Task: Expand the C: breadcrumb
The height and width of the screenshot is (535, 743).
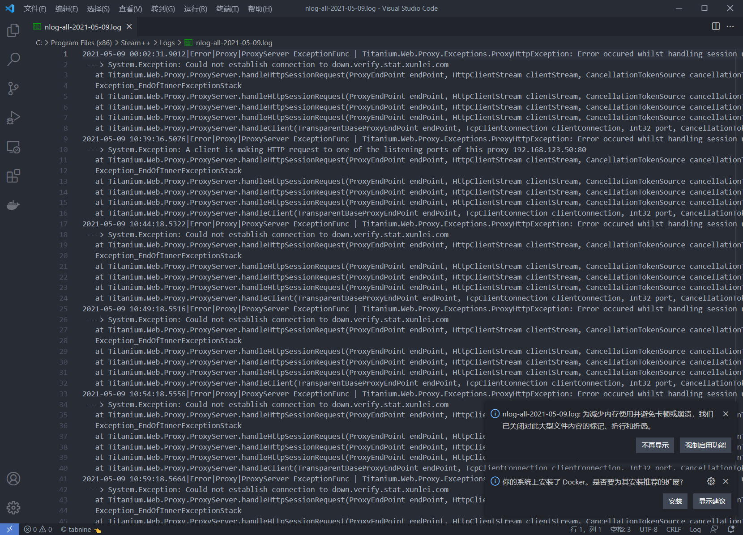Action: 39,42
